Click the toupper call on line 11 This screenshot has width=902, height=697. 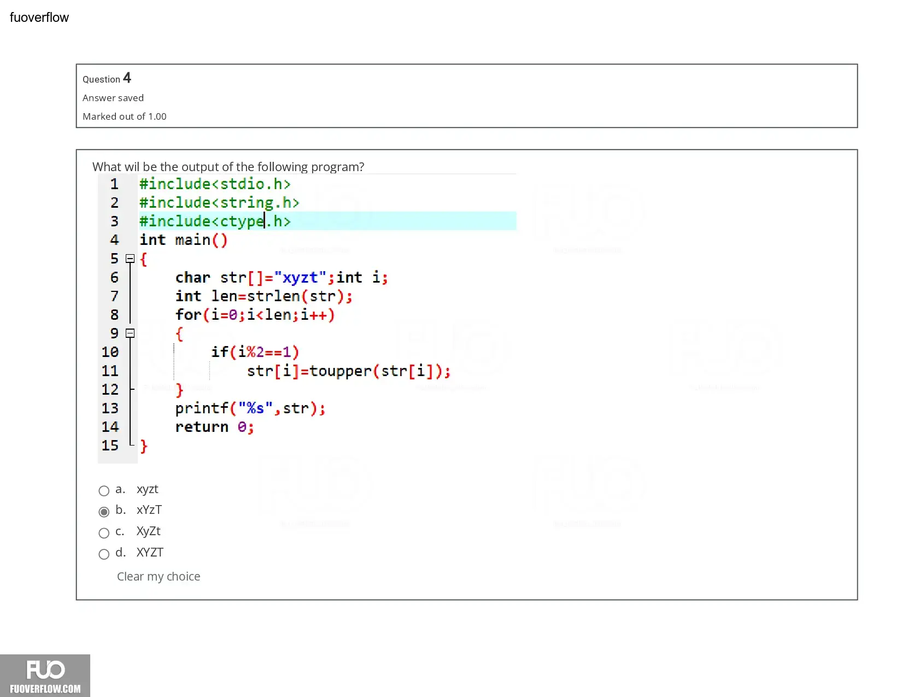click(x=349, y=371)
